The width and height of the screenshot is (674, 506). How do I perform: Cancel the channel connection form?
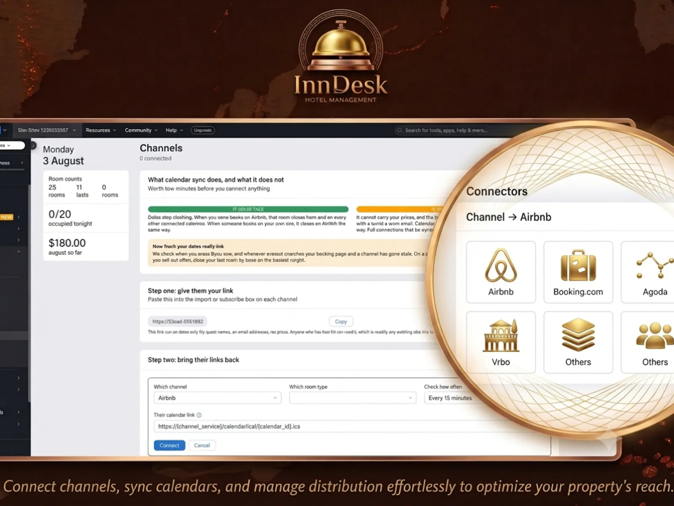[x=202, y=445]
